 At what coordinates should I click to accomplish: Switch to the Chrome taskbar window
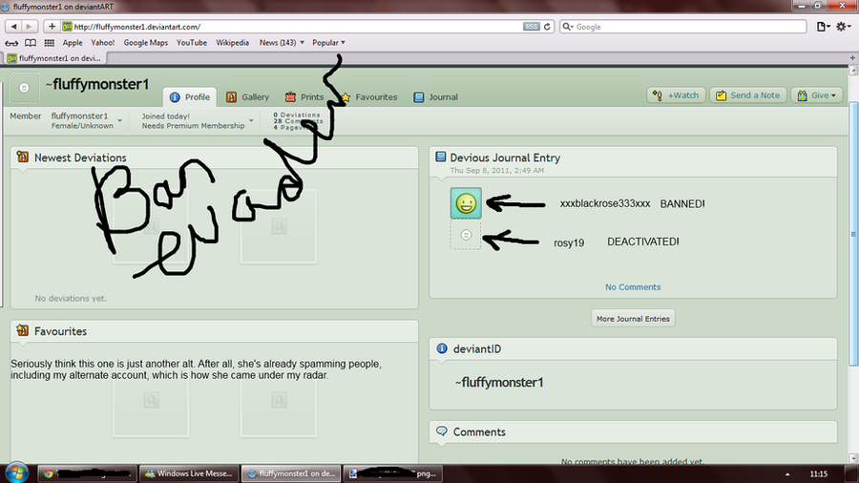[87, 473]
